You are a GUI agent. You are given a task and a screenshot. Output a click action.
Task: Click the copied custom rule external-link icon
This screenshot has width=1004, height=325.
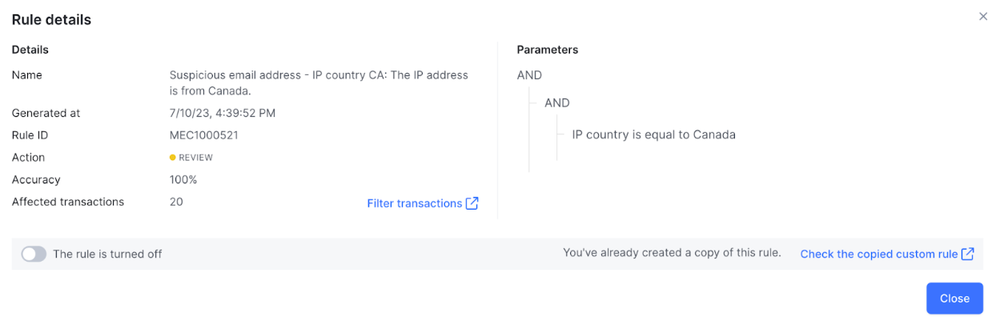point(968,254)
